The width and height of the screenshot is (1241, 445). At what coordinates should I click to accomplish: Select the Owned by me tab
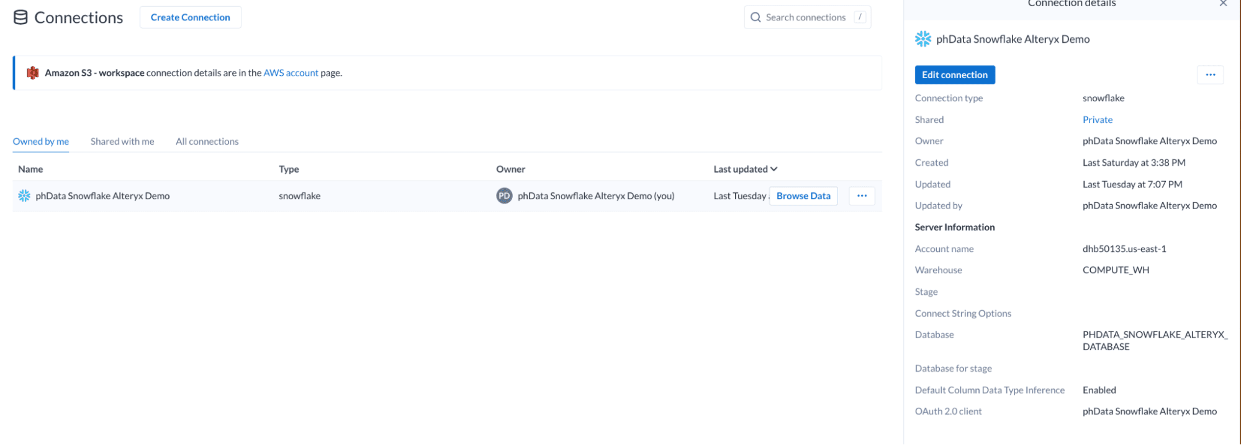(41, 142)
